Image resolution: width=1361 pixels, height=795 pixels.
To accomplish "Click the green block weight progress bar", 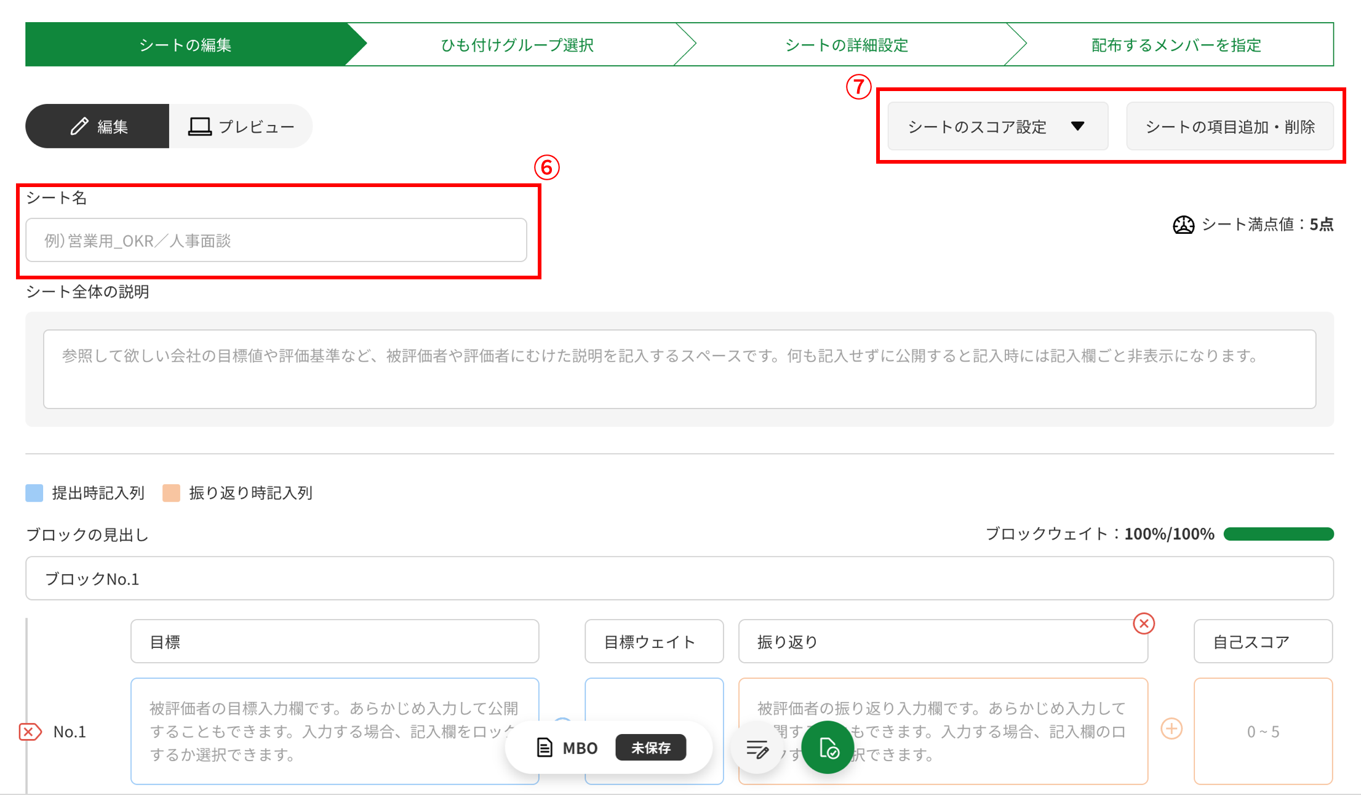I will click(x=1278, y=533).
